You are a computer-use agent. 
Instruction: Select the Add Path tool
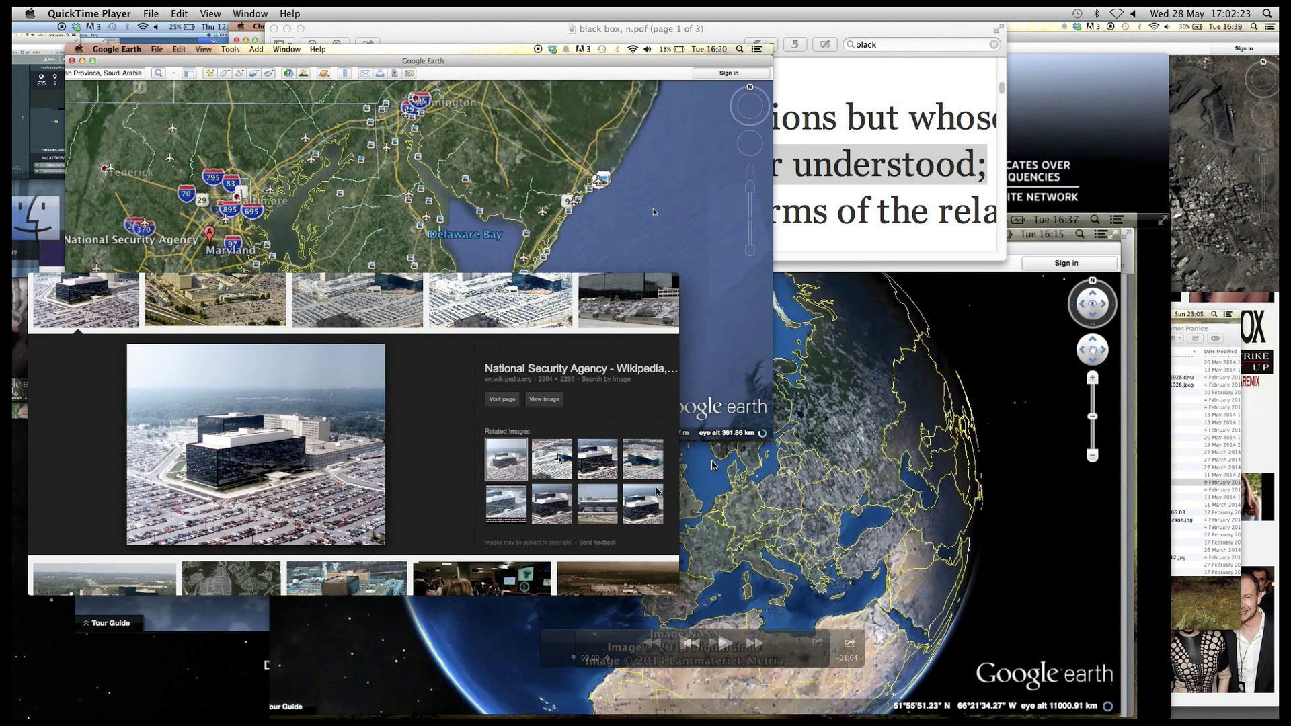point(239,73)
